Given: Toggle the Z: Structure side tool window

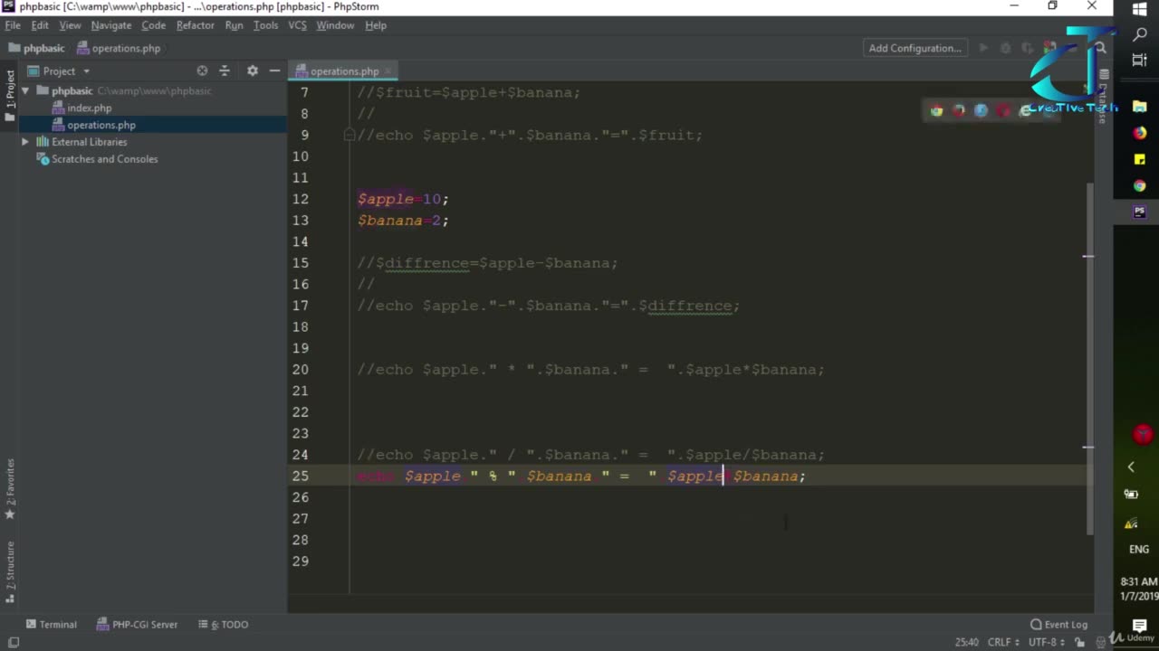Looking at the screenshot, I should pos(10,572).
